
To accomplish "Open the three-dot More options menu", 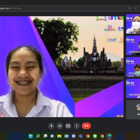I will coord(77,126).
